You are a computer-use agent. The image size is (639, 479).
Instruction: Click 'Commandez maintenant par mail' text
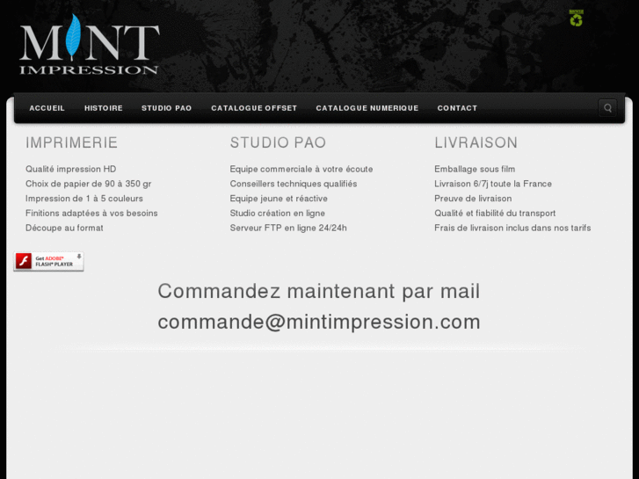tap(319, 292)
